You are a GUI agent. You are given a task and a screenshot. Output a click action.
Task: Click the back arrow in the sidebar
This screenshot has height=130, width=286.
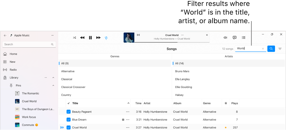click(x=5, y=35)
